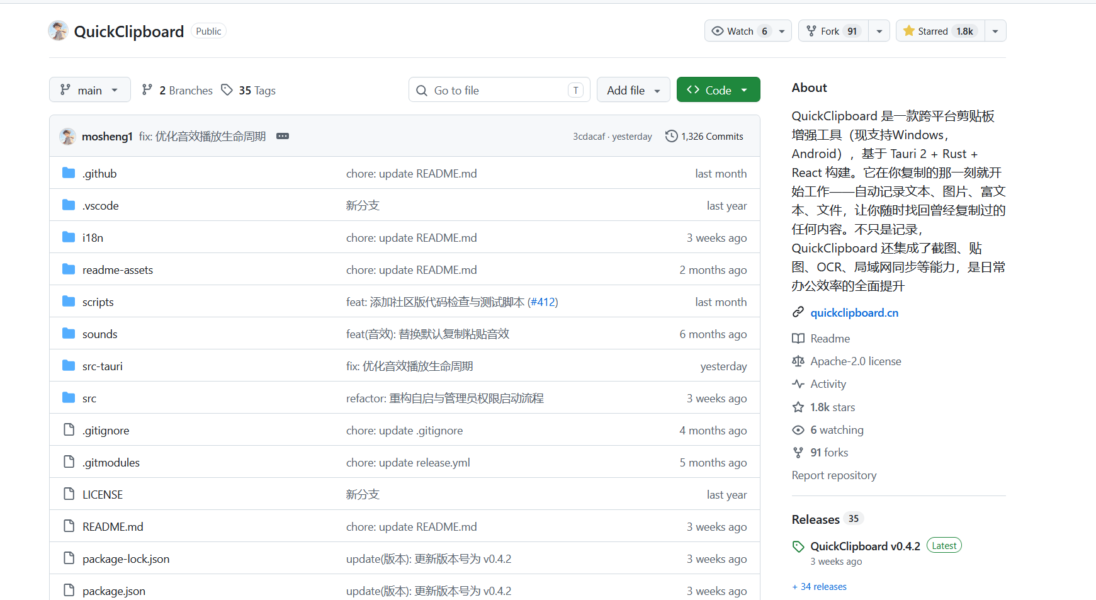Click the QuickClipboard repository title
1096x600 pixels.
pyautogui.click(x=129, y=31)
